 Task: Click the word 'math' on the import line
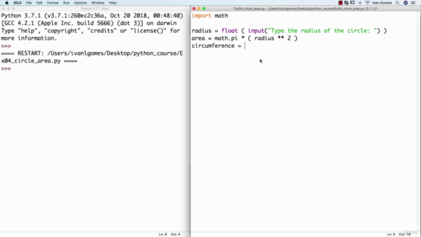[x=221, y=16]
